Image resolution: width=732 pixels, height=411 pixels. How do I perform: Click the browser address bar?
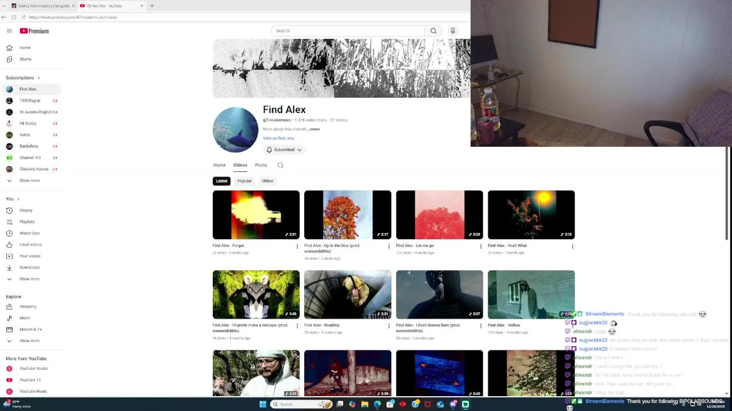[246, 17]
